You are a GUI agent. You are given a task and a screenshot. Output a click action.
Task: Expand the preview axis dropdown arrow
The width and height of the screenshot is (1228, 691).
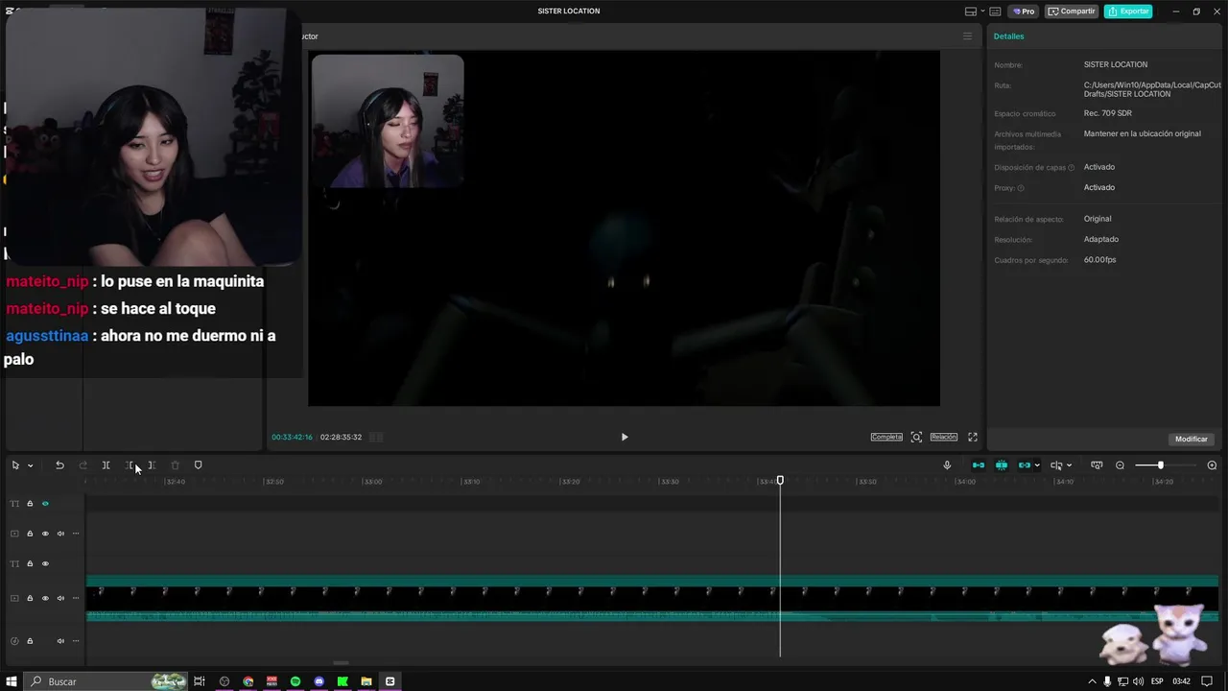(x=1069, y=465)
